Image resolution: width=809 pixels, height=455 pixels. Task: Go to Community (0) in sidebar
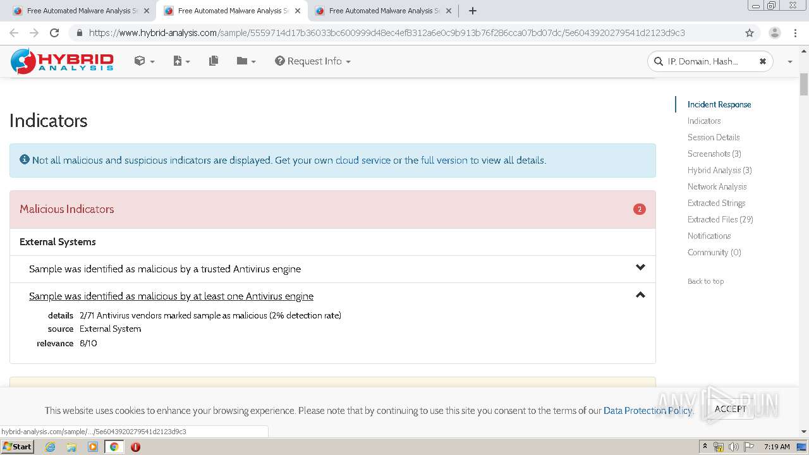point(714,252)
